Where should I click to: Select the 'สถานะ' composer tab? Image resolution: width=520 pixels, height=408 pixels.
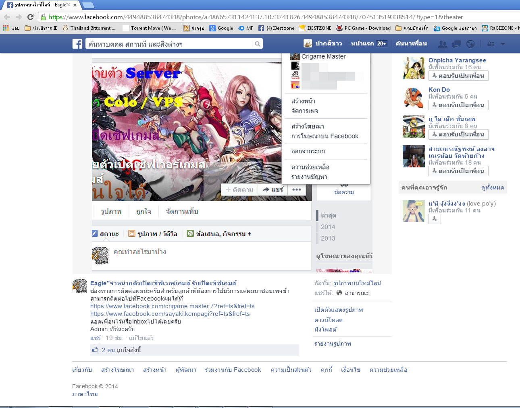(x=105, y=234)
